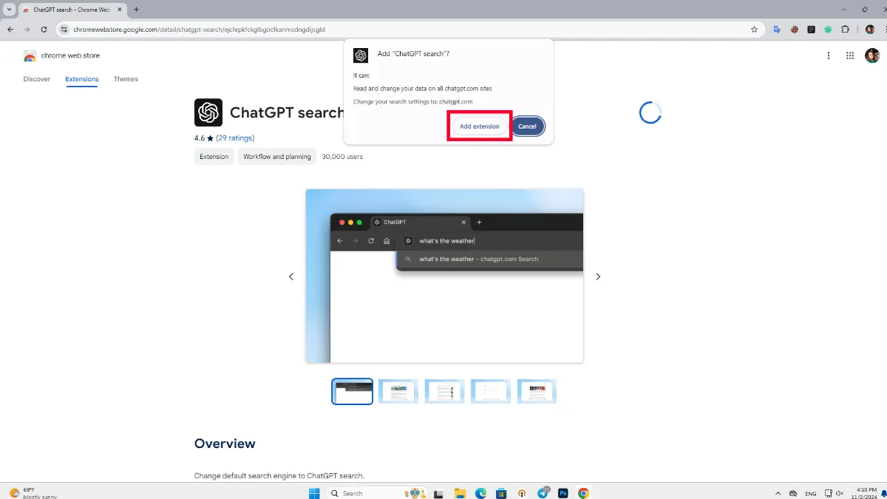Close the ChatGPT search browser tab
The height and width of the screenshot is (499, 887).
click(x=121, y=10)
